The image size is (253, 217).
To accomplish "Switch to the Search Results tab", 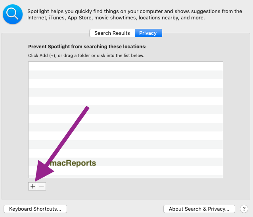I will (112, 33).
